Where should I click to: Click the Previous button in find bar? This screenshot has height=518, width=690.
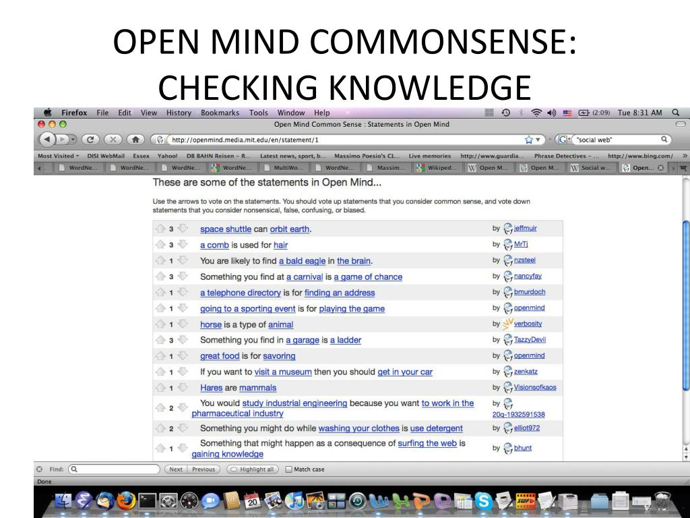203,469
